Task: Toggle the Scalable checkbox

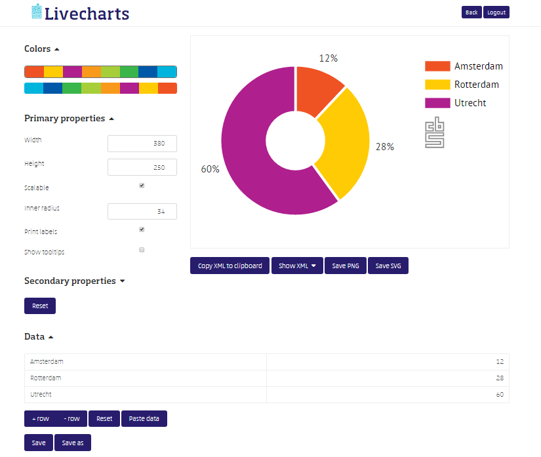Action: click(142, 186)
